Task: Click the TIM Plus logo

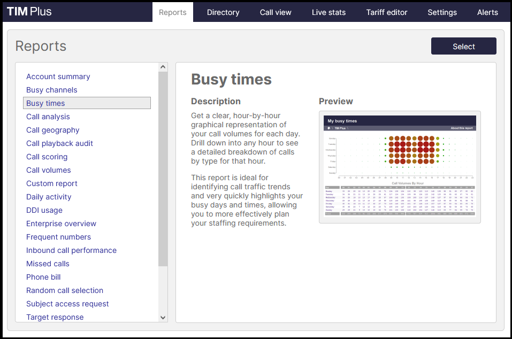Action: 29,11
